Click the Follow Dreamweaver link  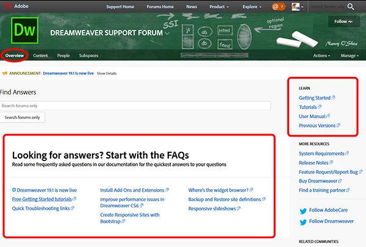[331, 221]
